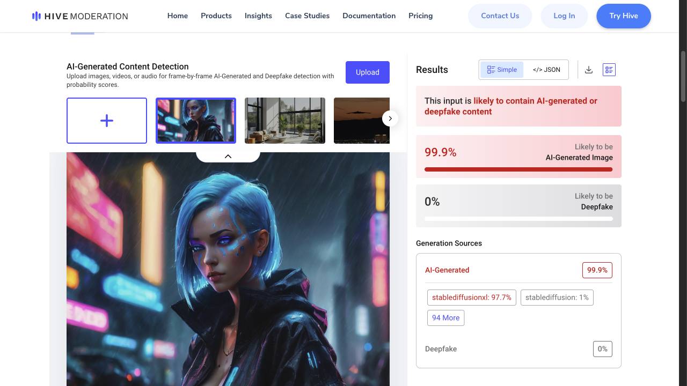View the Pricing page
687x386 pixels.
point(420,16)
